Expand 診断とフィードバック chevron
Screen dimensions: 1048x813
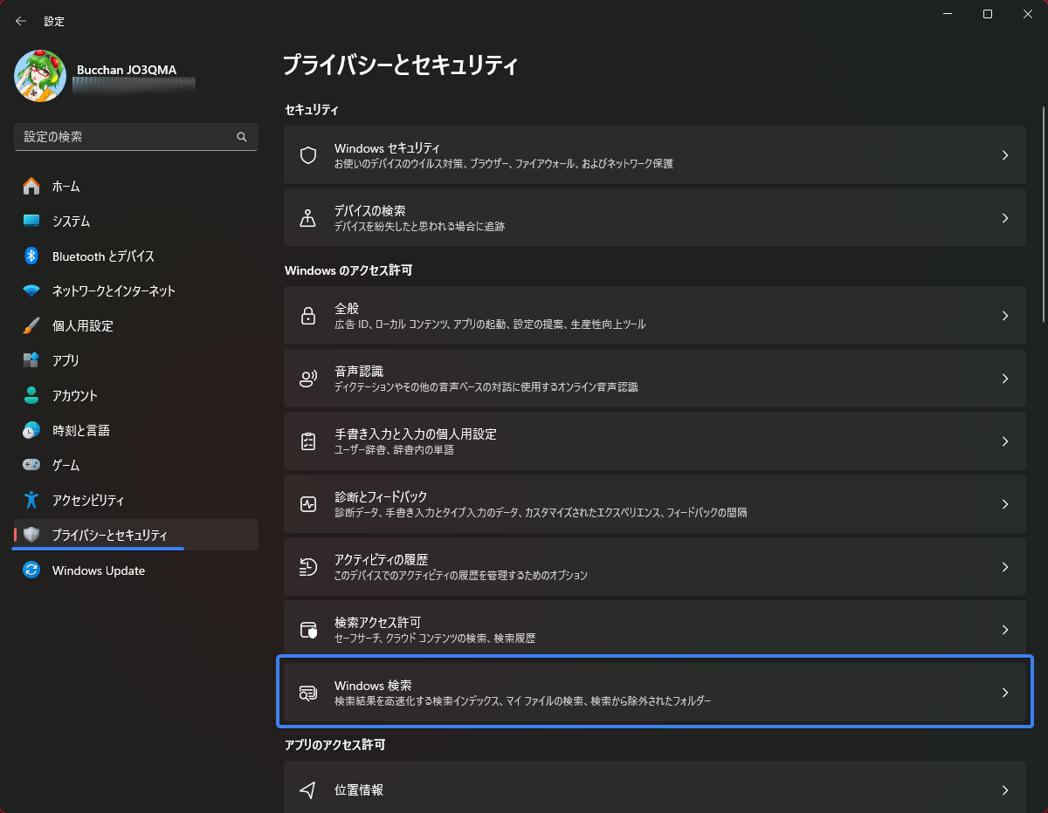pyautogui.click(x=1005, y=504)
